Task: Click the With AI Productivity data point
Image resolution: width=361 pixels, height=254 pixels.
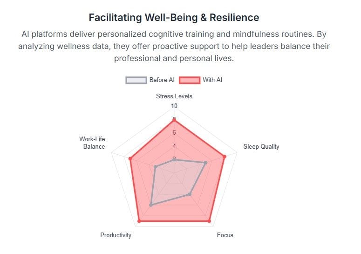Action: coord(139,221)
